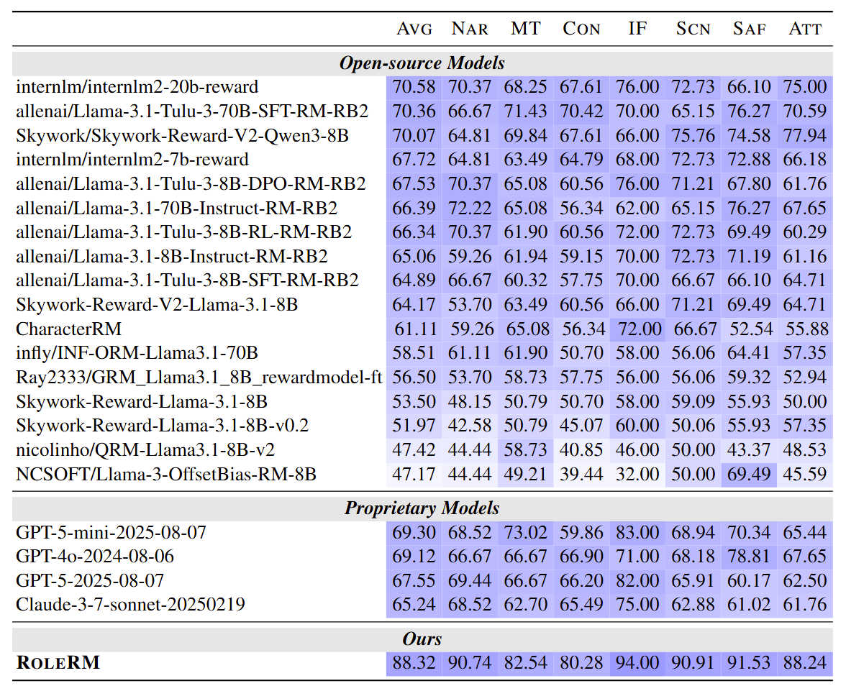Click Tulu-3-70B-SFT MT value 71.43

(x=525, y=111)
